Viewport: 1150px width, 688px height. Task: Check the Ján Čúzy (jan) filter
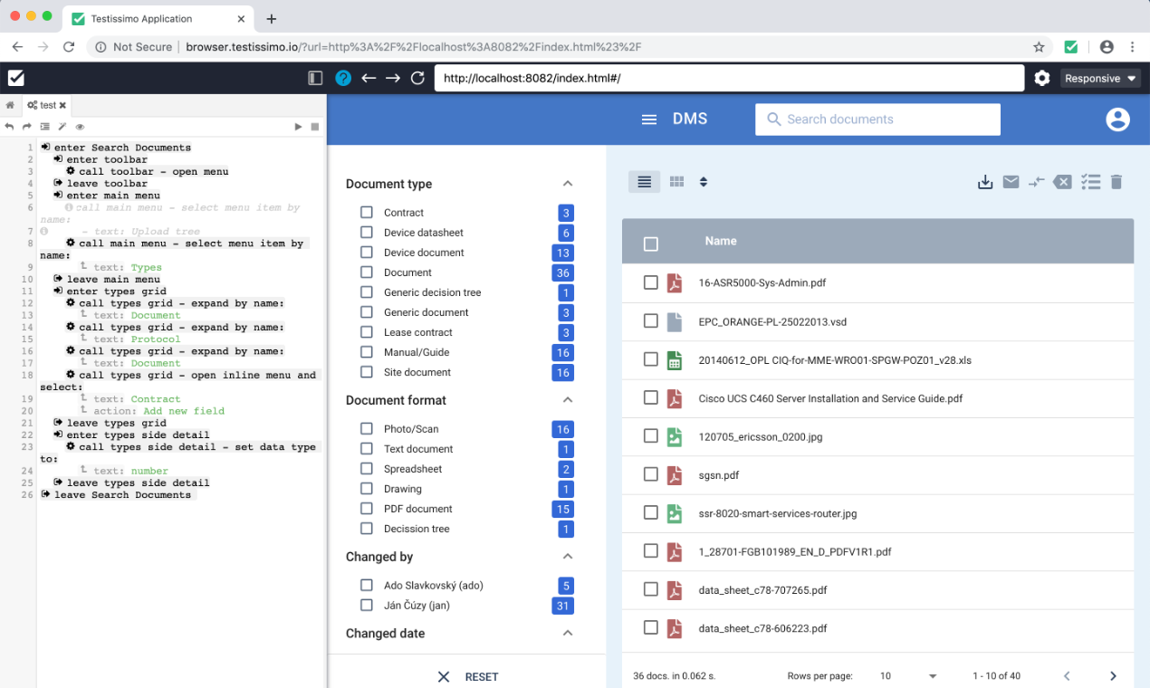click(367, 606)
